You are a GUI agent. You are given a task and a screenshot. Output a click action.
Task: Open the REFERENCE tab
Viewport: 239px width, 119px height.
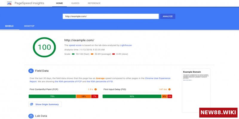(x=94, y=3)
